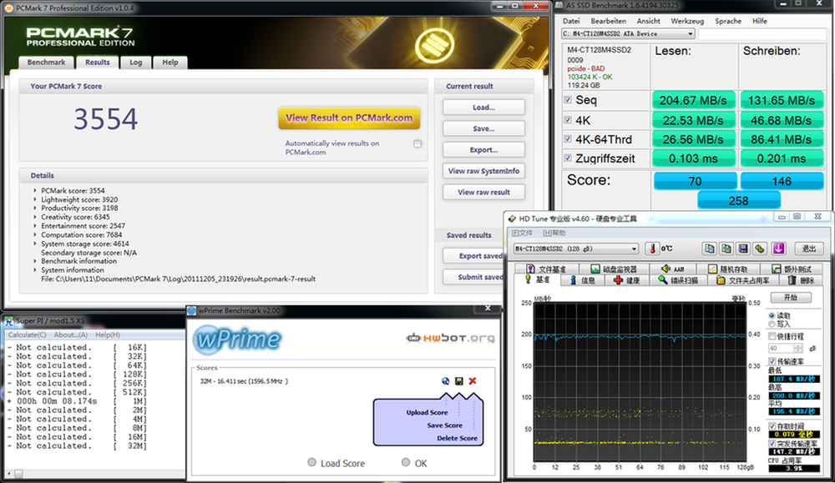Click HD Tune 开始 start button
This screenshot has width=835, height=483.
pyautogui.click(x=791, y=297)
